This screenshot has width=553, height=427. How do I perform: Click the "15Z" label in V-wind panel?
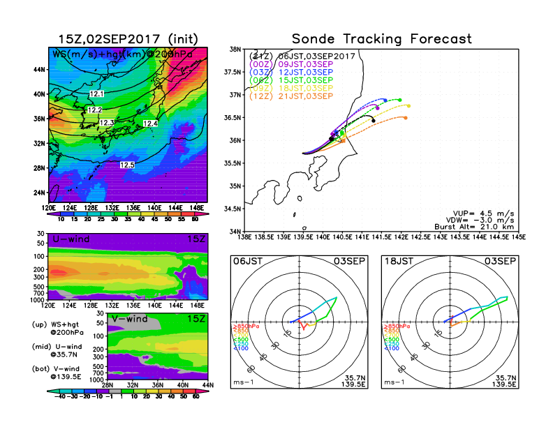pyautogui.click(x=196, y=319)
